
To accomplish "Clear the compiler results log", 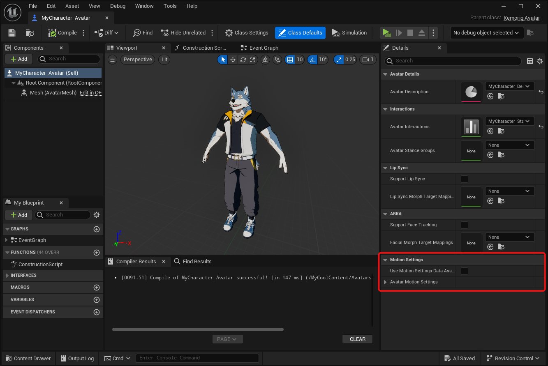I will coord(357,339).
